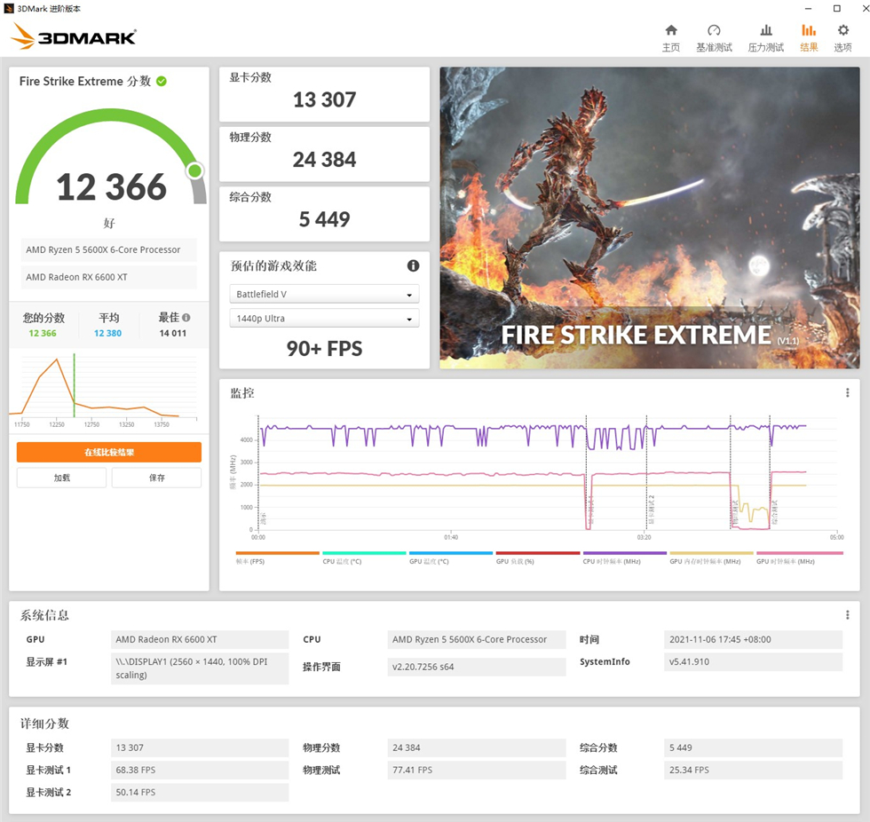Viewport: 870px width, 822px height.
Task: Click info icon beside 预估的游戏效能
Action: tap(413, 265)
